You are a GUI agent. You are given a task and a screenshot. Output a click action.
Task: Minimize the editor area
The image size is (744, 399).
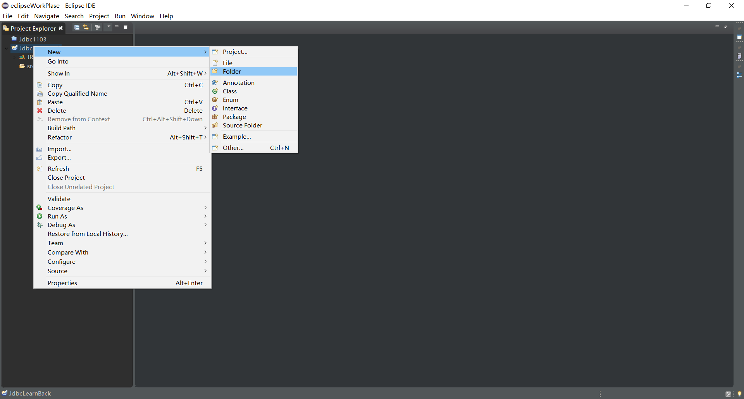[x=717, y=26]
